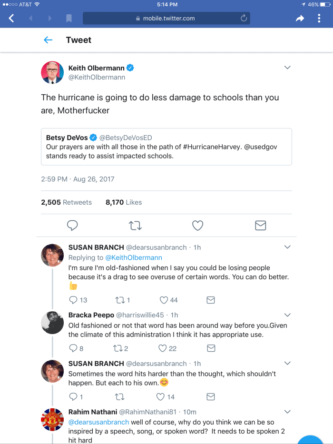
Task: Open chevron menu on Bracka Peepo's reply
Action: pos(287,315)
